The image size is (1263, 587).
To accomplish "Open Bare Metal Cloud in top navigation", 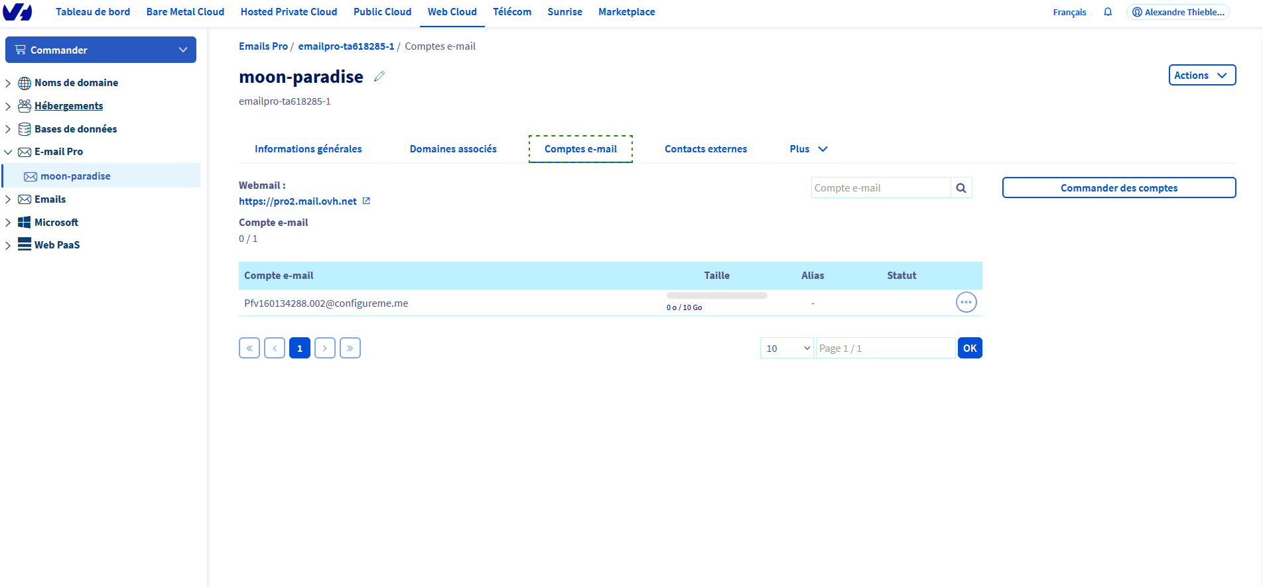I will 185,12.
